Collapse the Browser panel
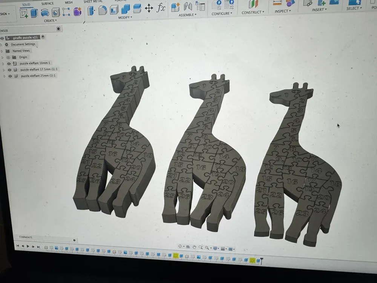The image size is (377, 283). [x=58, y=29]
